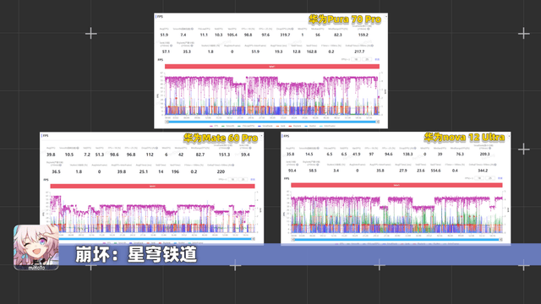Click left handle of Pura 70 Pro time range slider
Screen dimensions: 541x304
click(167, 122)
